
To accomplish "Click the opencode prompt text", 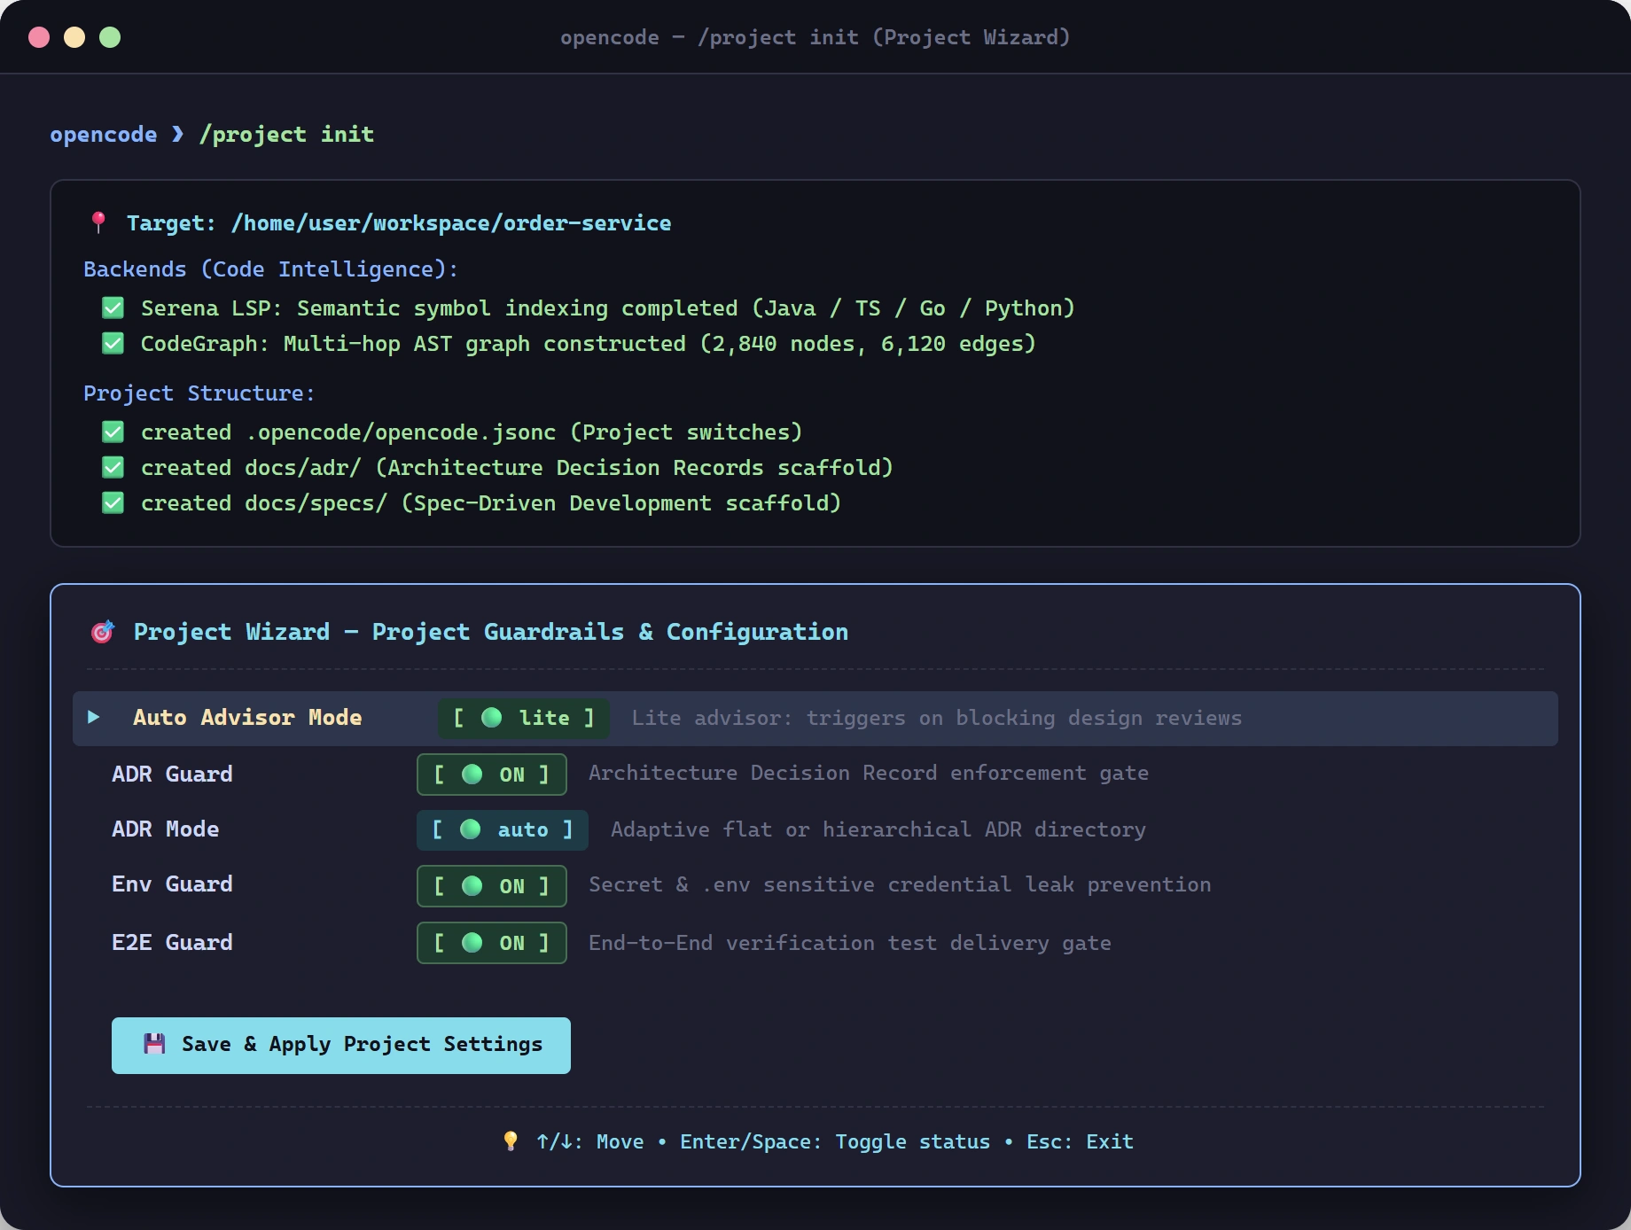I will [x=104, y=135].
